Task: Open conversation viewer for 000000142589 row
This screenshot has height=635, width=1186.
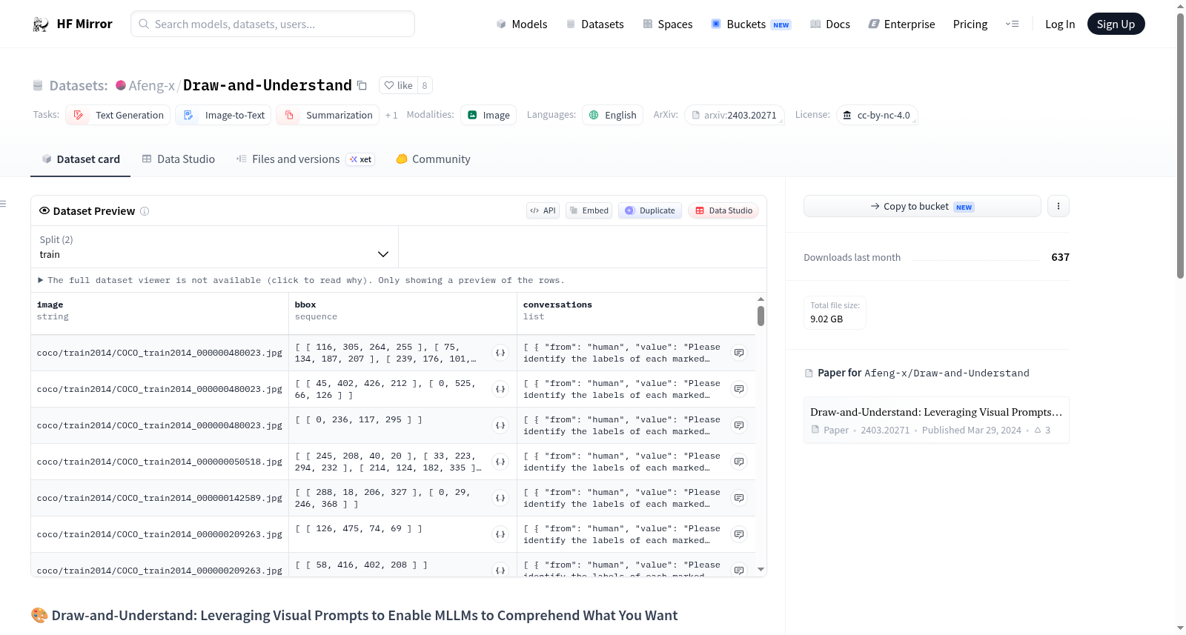Action: (x=739, y=498)
